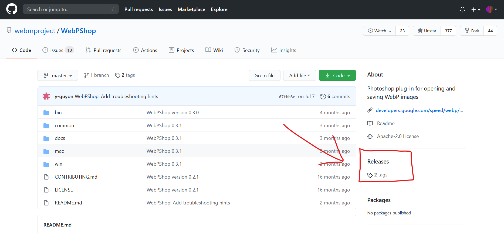This screenshot has width=504, height=233.
Task: Open the plus create-new dropdown
Action: click(476, 9)
